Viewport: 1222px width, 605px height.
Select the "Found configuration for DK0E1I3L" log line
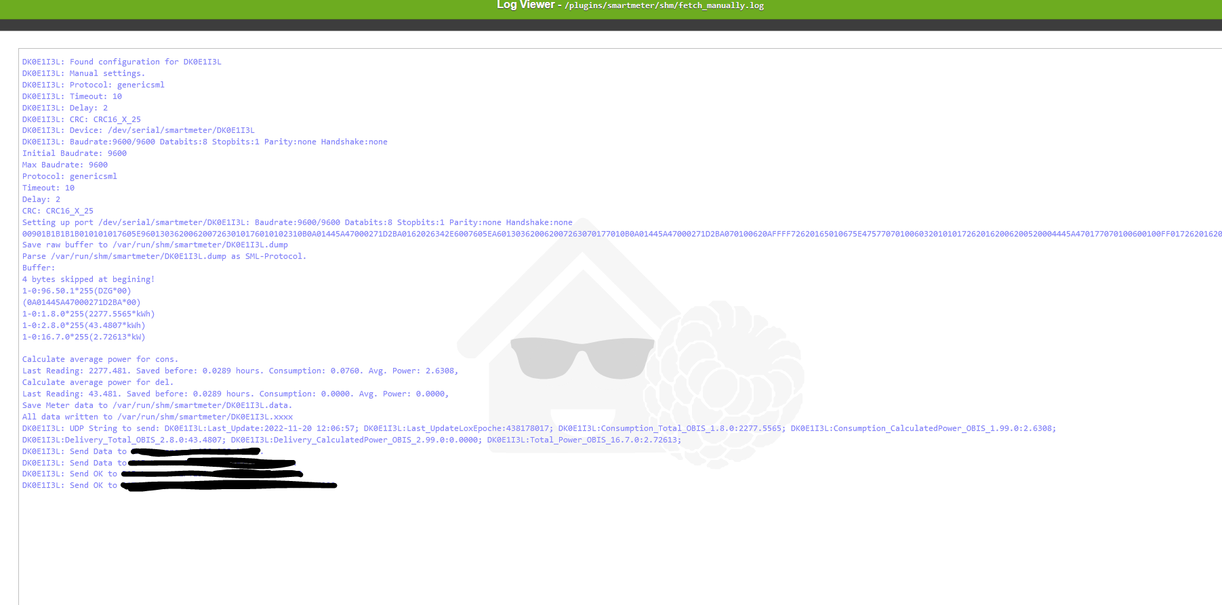[122, 62]
